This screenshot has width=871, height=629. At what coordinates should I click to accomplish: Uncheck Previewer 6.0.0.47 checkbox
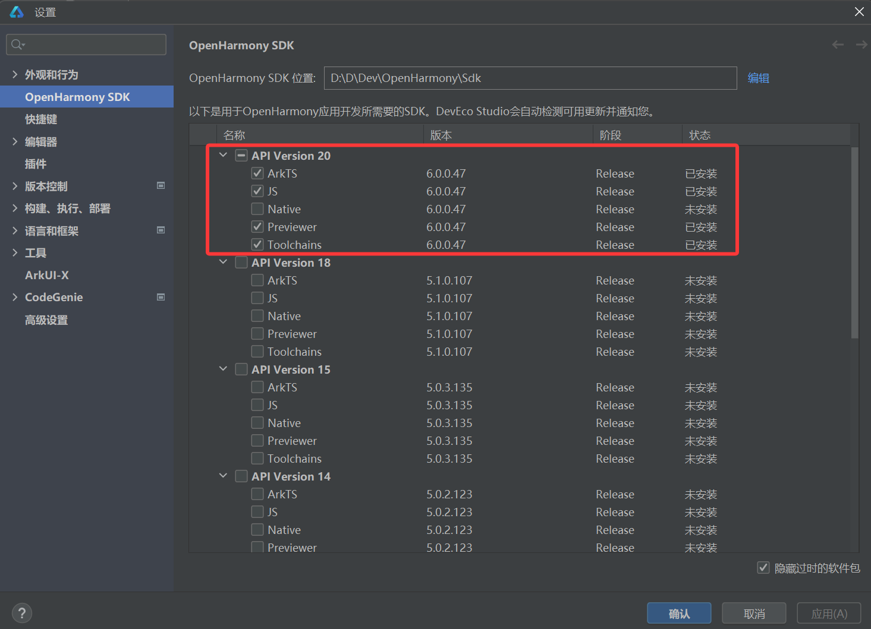(x=257, y=227)
